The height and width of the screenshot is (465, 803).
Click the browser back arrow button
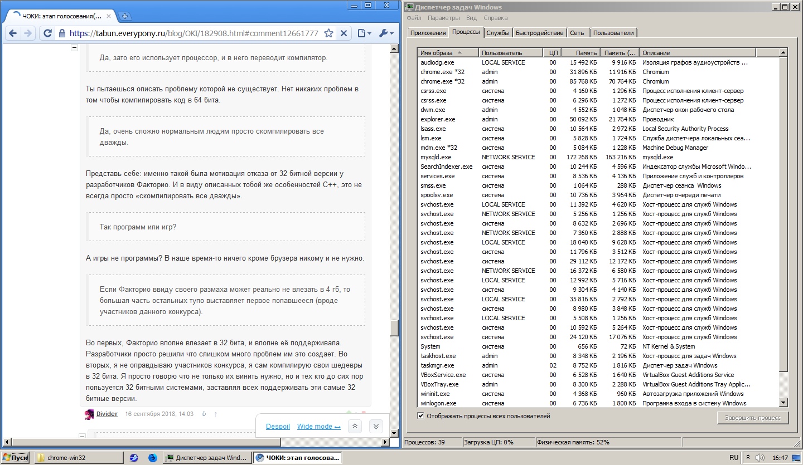click(x=13, y=33)
